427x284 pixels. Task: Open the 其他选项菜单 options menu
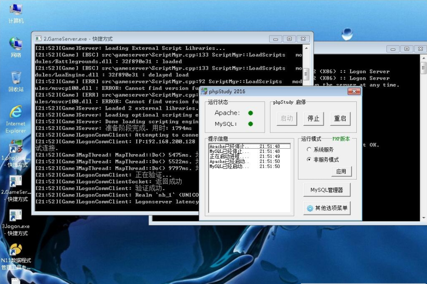[327, 208]
